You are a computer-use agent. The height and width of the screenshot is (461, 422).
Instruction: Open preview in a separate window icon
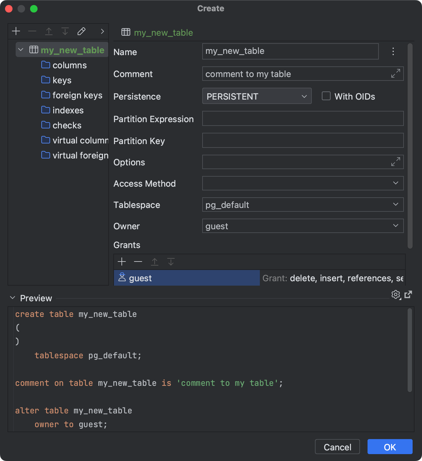click(x=408, y=295)
